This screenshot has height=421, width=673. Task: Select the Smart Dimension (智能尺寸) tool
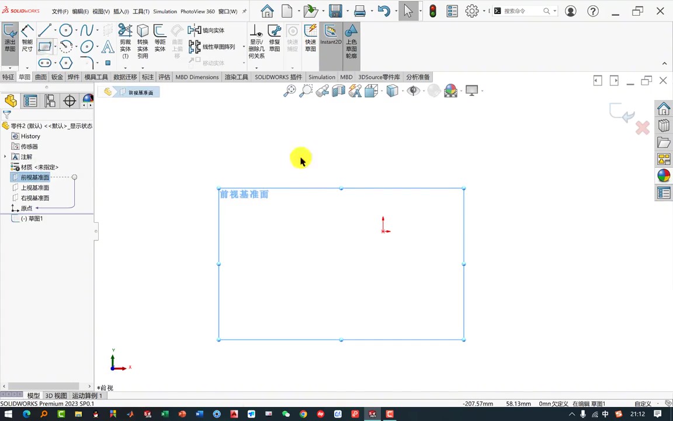click(x=27, y=38)
